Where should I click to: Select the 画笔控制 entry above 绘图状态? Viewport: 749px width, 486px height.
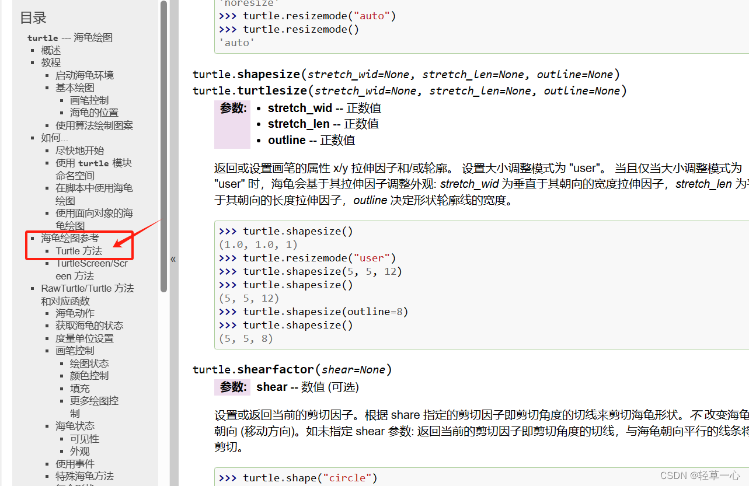point(75,351)
